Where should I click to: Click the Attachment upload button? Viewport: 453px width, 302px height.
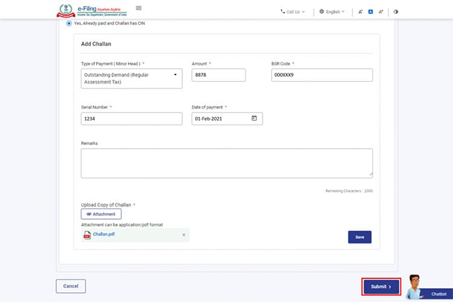coord(101,214)
